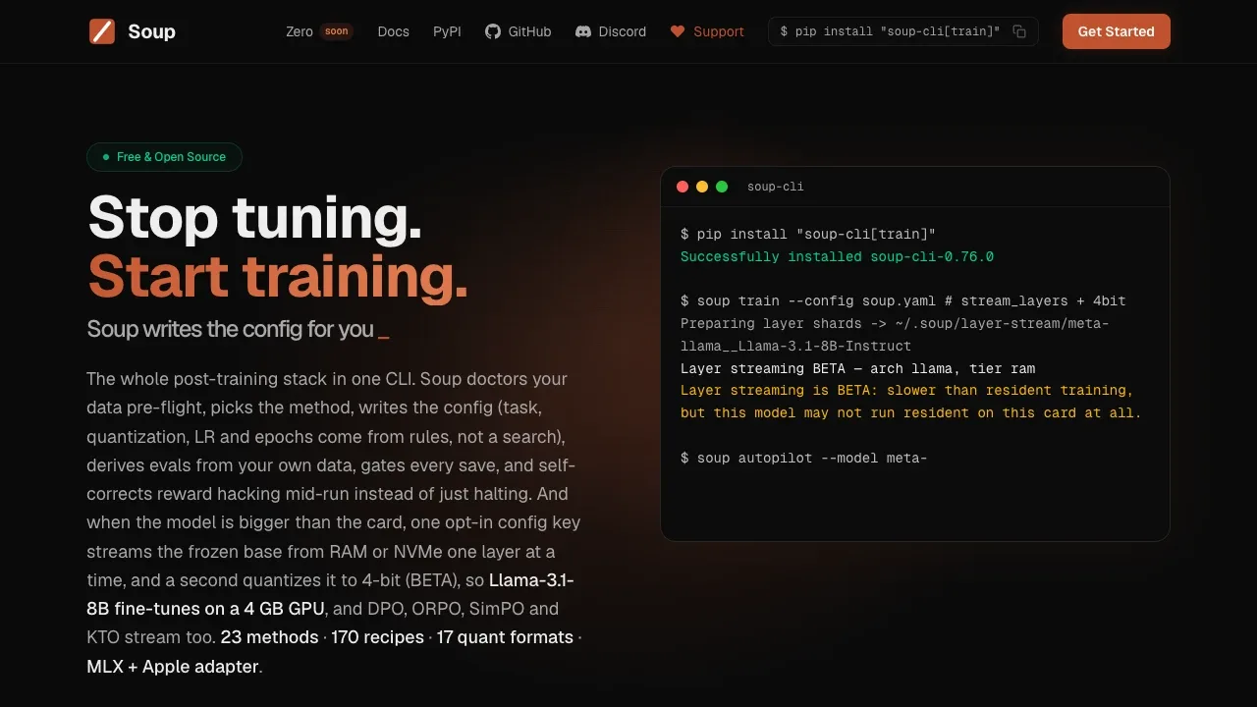Open the Discord text link
Image resolution: width=1257 pixels, height=707 pixels.
pos(623,31)
